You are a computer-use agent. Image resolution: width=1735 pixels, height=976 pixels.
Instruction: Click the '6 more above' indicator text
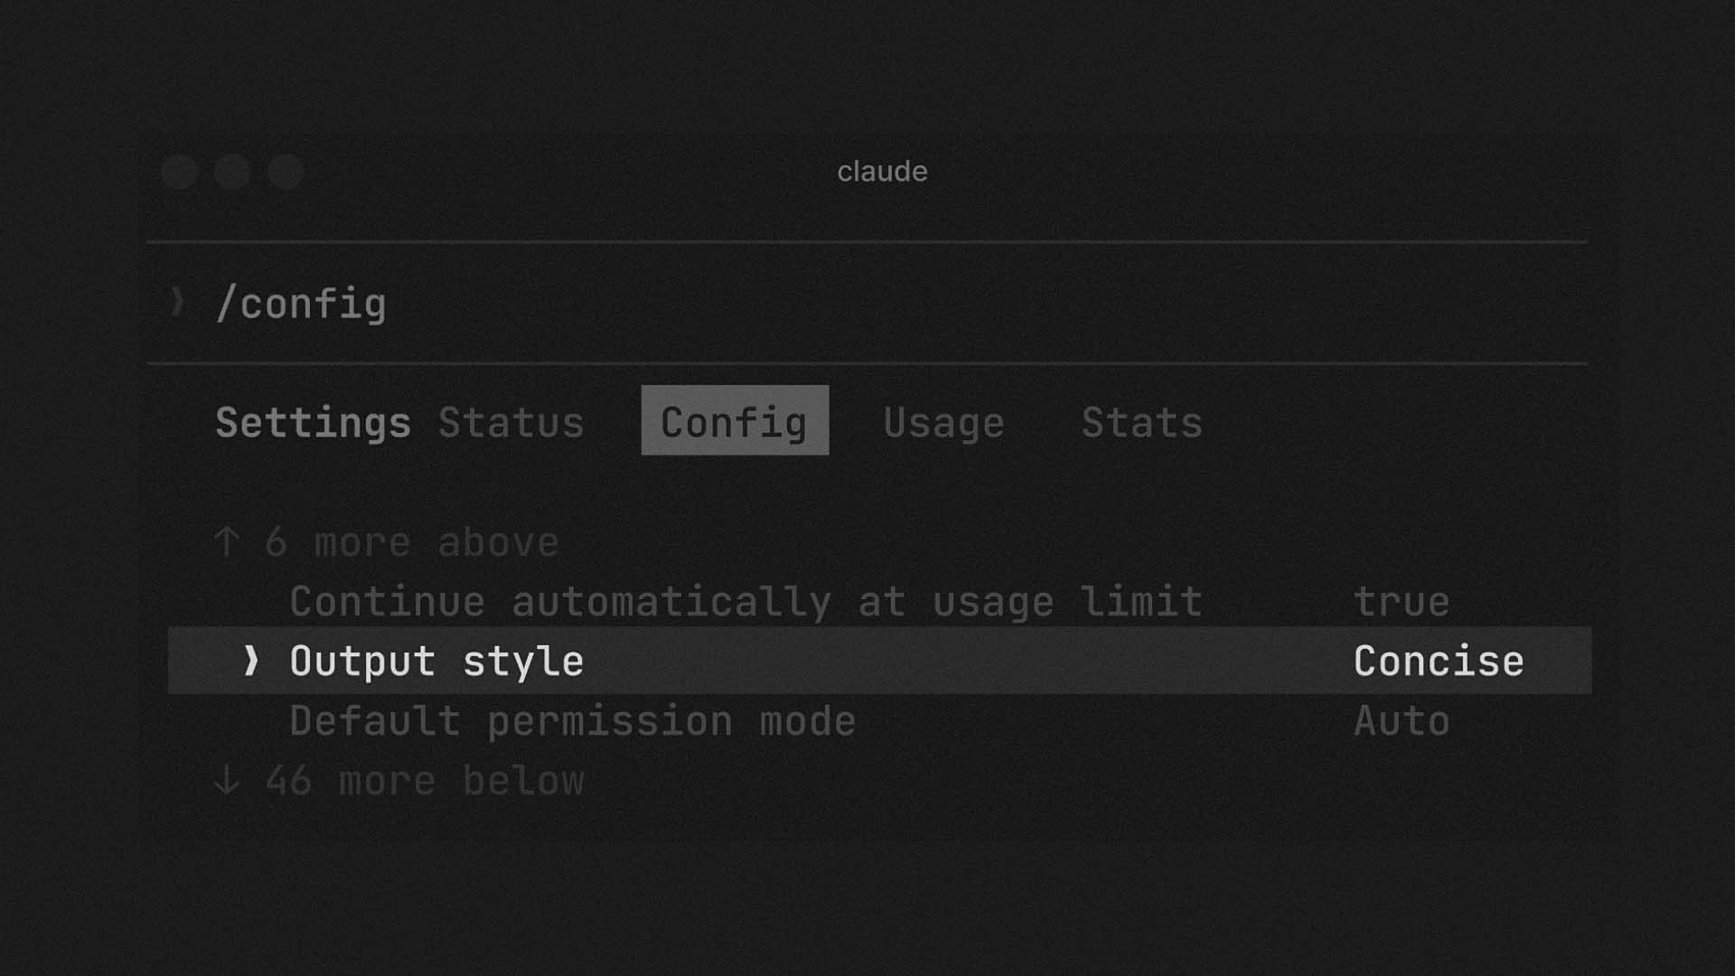412,542
